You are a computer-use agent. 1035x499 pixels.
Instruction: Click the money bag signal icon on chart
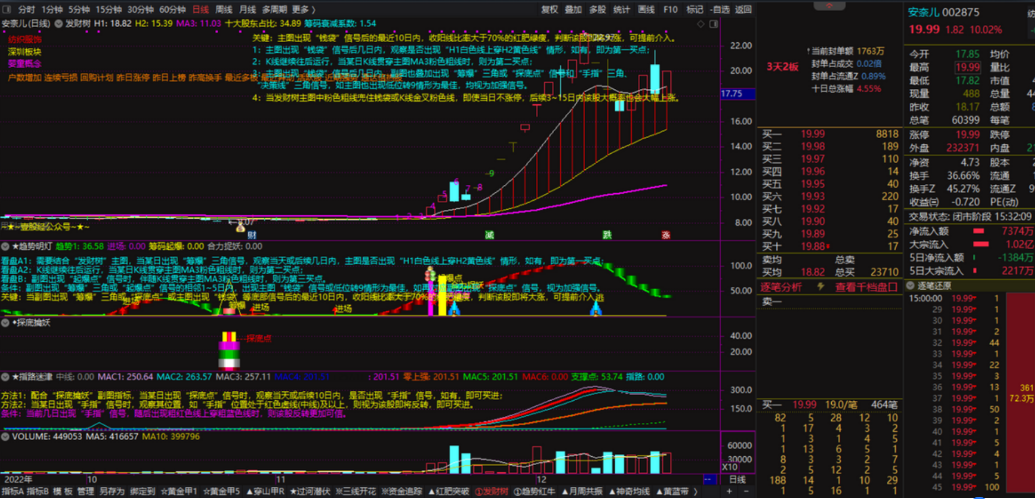click(x=240, y=226)
